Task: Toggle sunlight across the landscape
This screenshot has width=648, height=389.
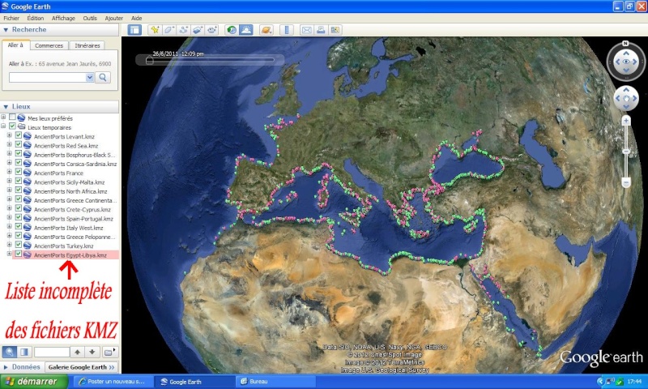Action: point(246,30)
